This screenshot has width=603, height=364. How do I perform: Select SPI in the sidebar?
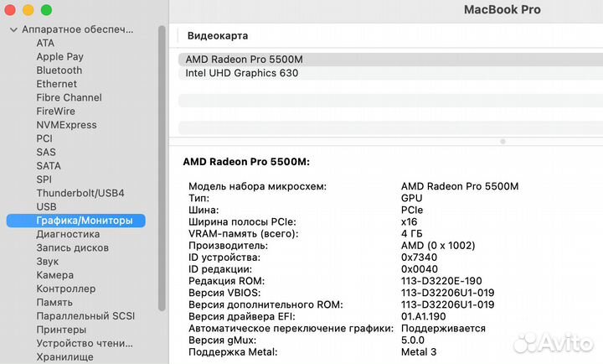44,179
